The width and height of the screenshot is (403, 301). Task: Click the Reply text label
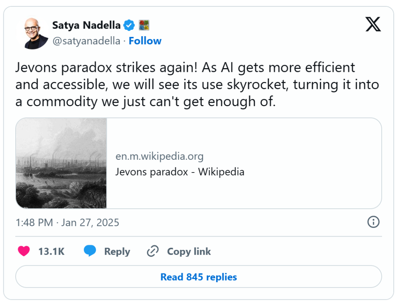(117, 251)
